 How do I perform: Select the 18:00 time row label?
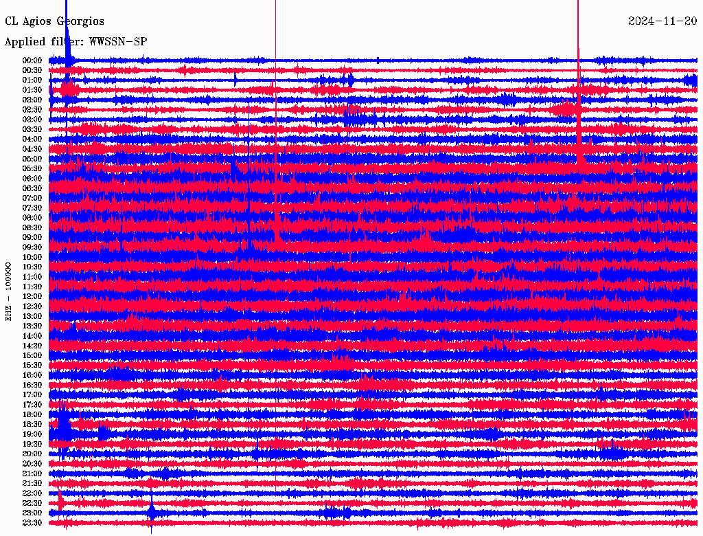point(32,415)
